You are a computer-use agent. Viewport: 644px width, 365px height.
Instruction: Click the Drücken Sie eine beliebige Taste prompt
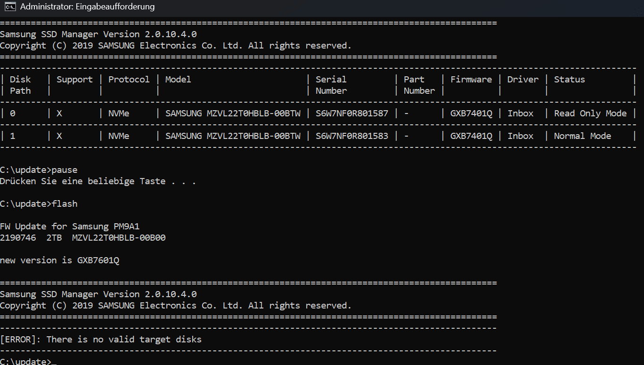(x=98, y=181)
